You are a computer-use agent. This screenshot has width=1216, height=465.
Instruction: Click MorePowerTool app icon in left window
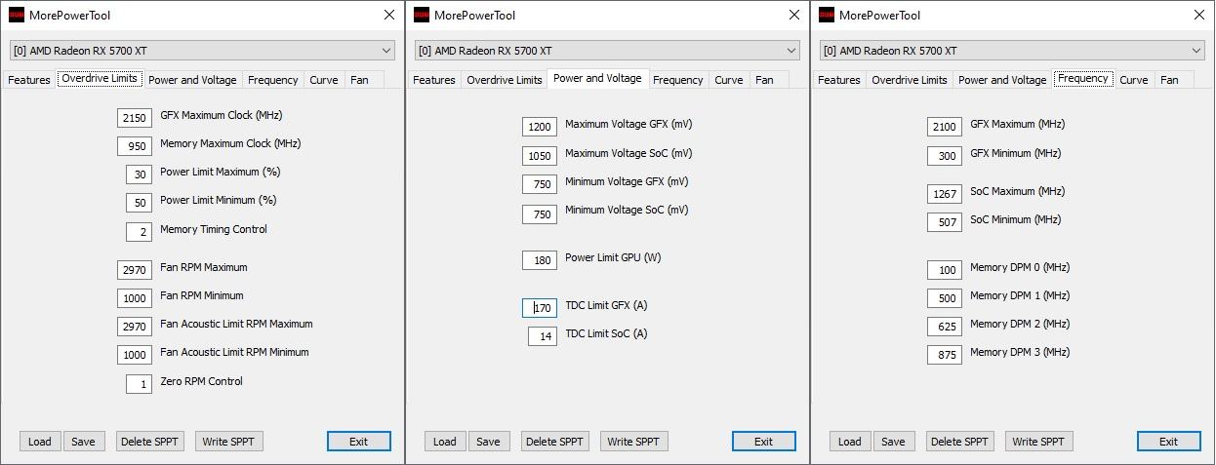(x=17, y=15)
